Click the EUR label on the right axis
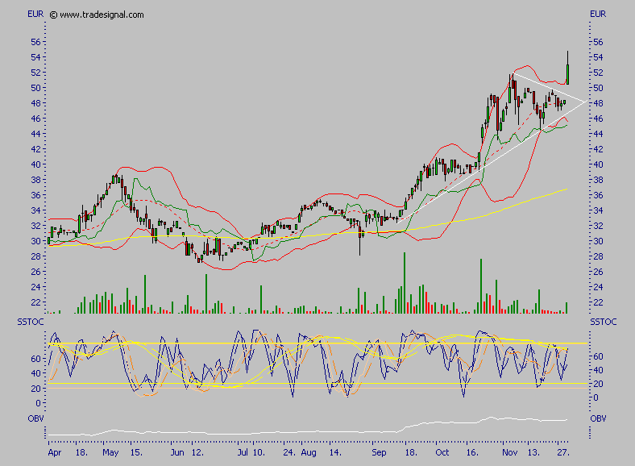Viewport: 635px width, 466px height. (x=598, y=15)
